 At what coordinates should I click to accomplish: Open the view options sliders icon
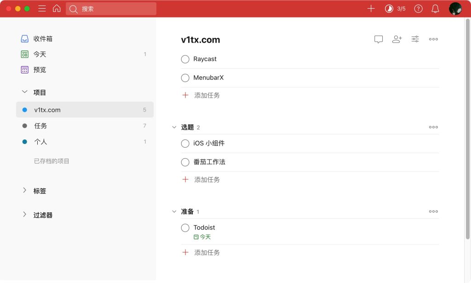tap(415, 39)
